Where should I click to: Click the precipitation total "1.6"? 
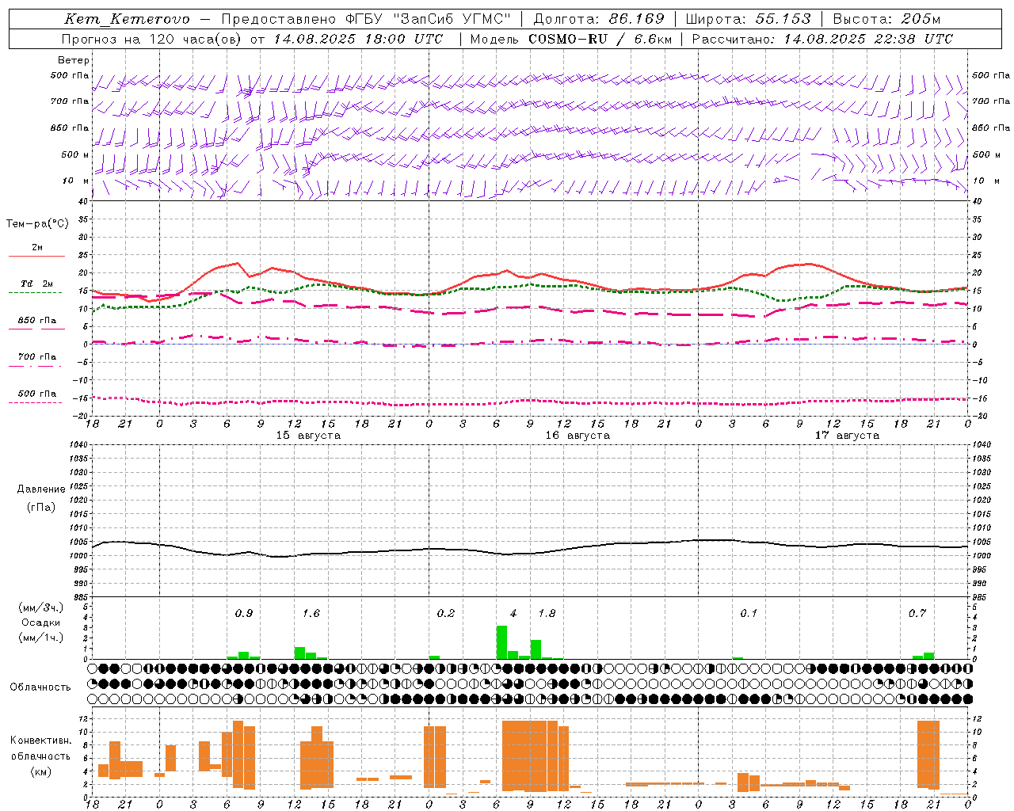311,614
